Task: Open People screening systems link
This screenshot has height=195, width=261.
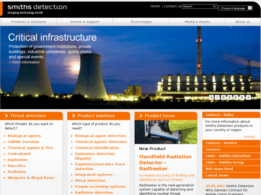Action: [101, 186]
